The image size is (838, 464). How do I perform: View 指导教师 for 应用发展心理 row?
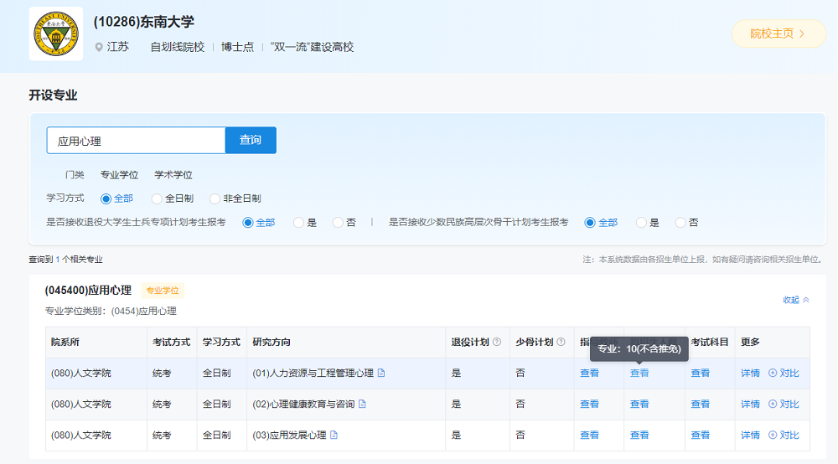coord(589,435)
